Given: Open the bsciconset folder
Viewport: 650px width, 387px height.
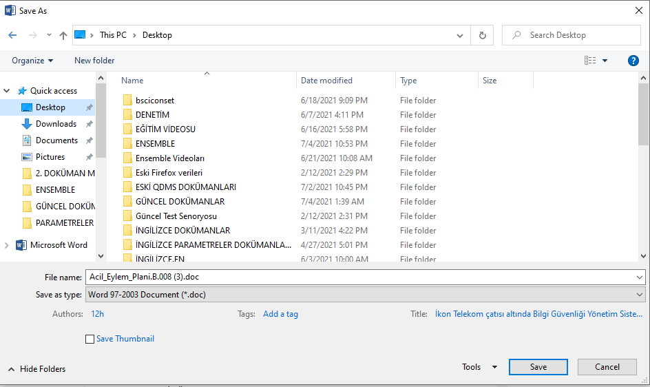Looking at the screenshot, I should (155, 101).
